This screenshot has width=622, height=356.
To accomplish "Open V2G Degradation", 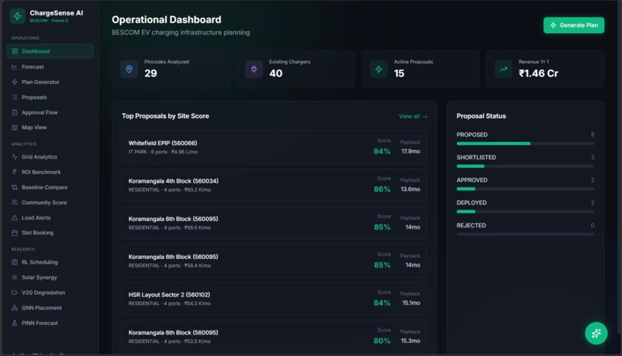I will tap(50, 293).
